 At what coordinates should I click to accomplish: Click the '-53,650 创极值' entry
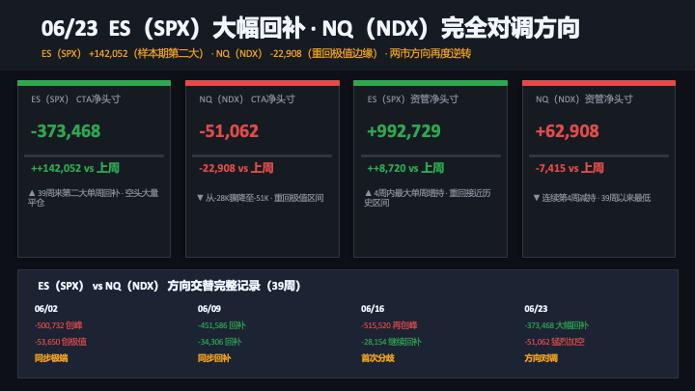(61, 342)
